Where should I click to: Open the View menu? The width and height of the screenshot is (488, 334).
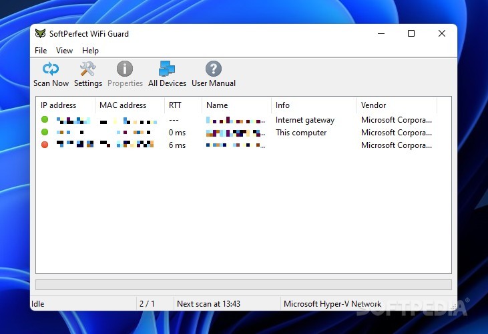click(x=65, y=50)
